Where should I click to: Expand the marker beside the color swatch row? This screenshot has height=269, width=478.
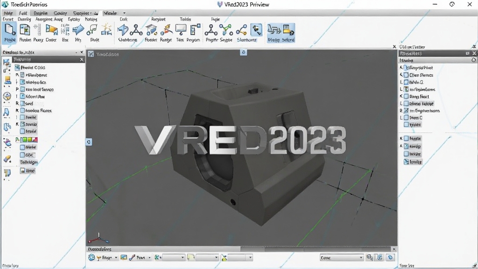coord(17,139)
